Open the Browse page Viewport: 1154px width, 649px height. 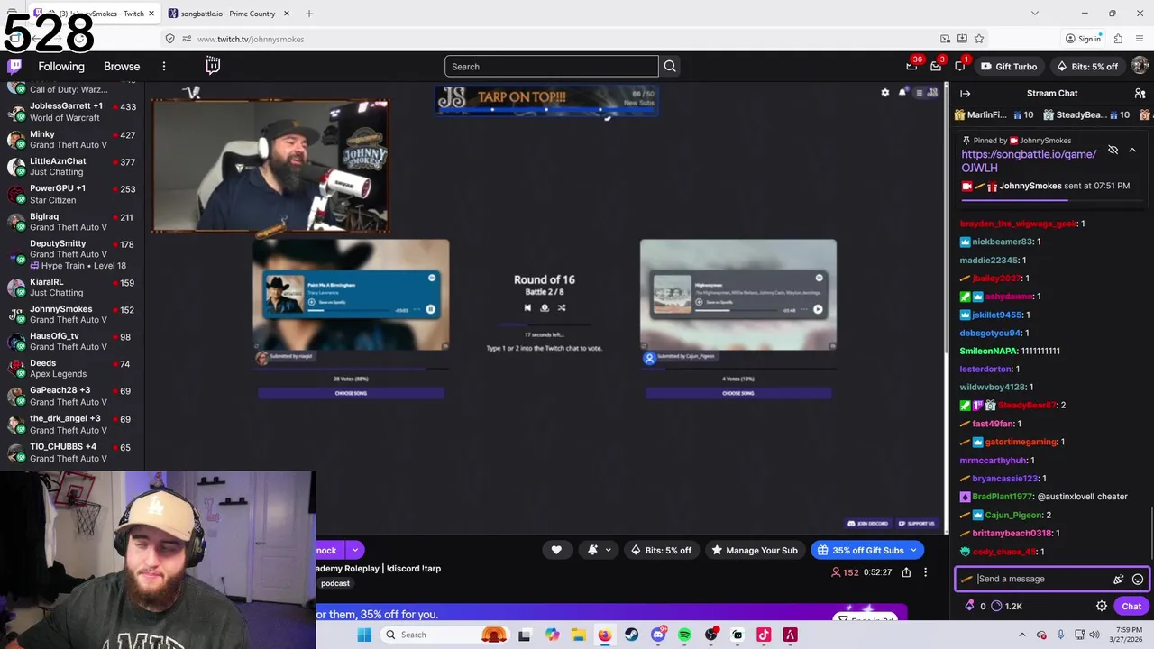(x=122, y=67)
